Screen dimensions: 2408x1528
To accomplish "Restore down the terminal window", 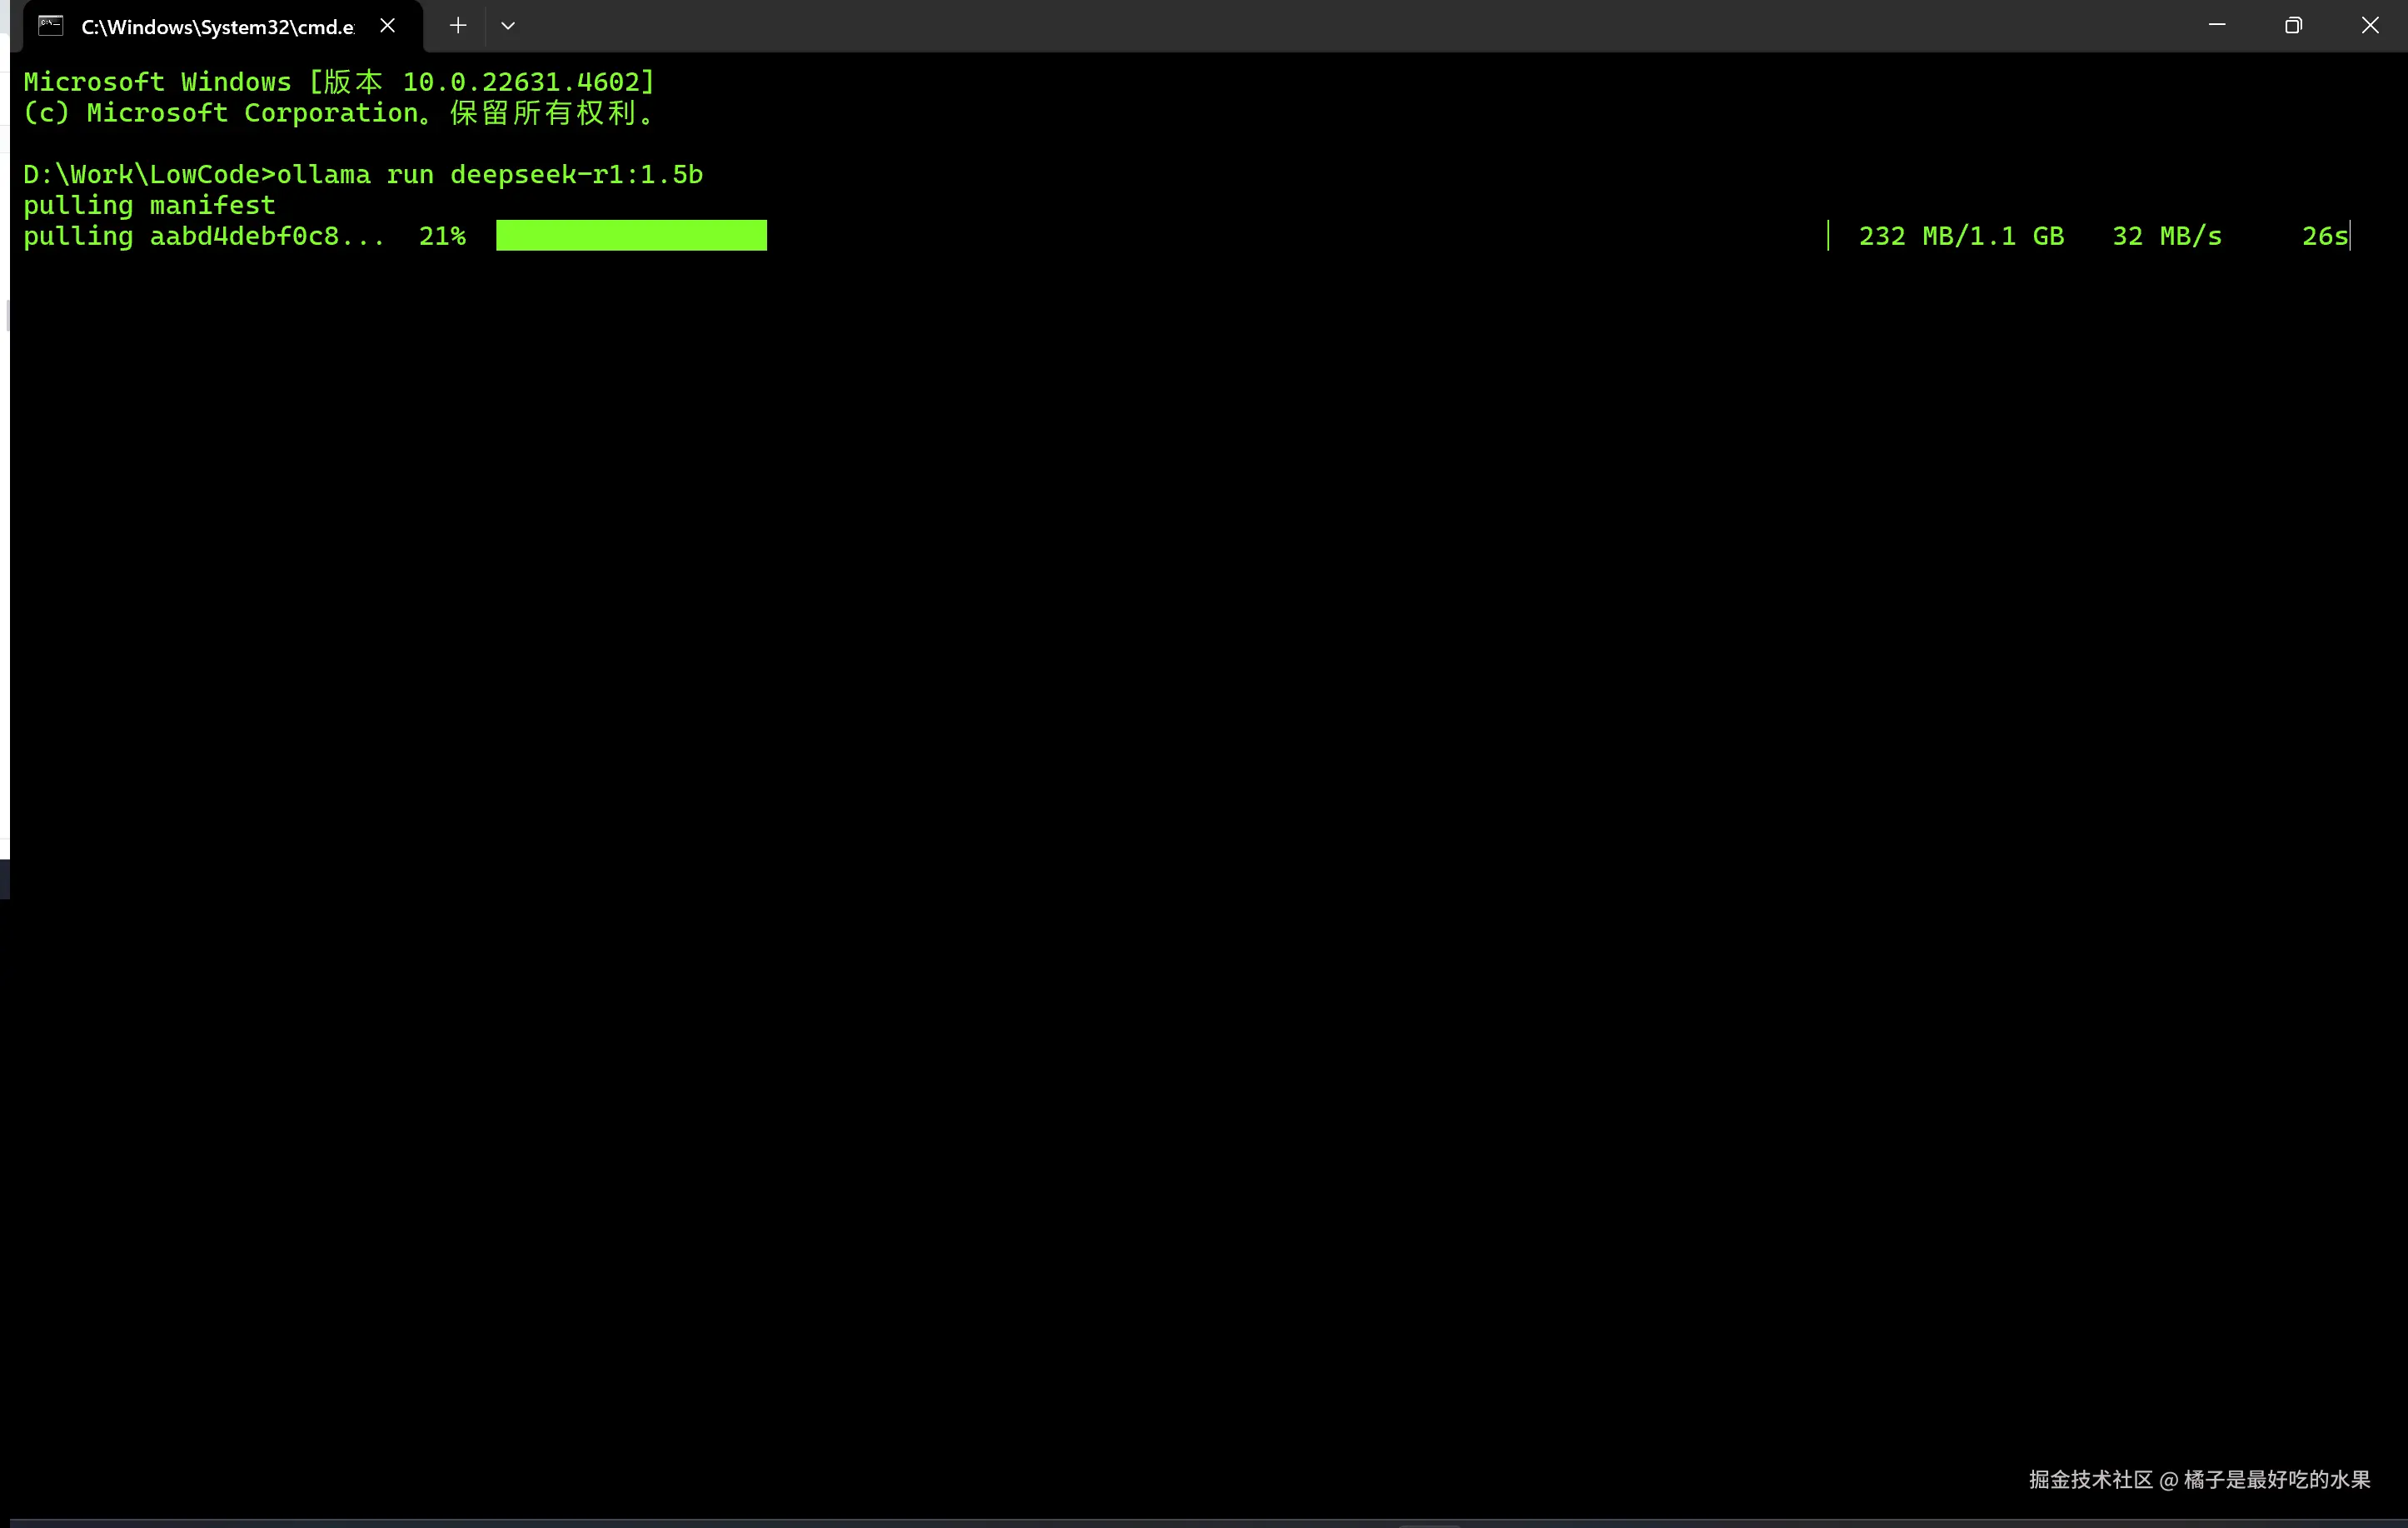I will pos(2293,25).
